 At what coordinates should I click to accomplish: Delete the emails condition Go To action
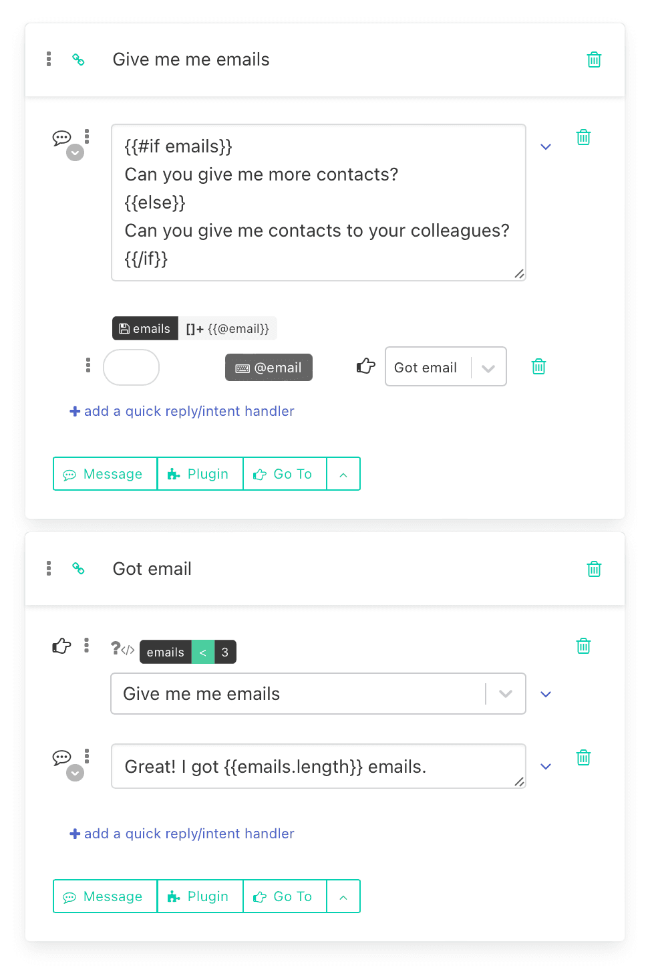coord(583,646)
